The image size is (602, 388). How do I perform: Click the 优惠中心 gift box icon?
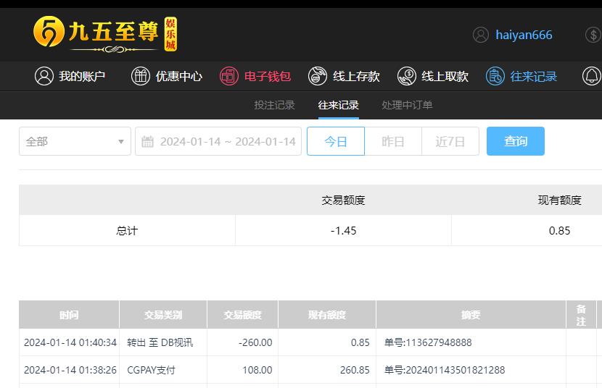click(141, 76)
